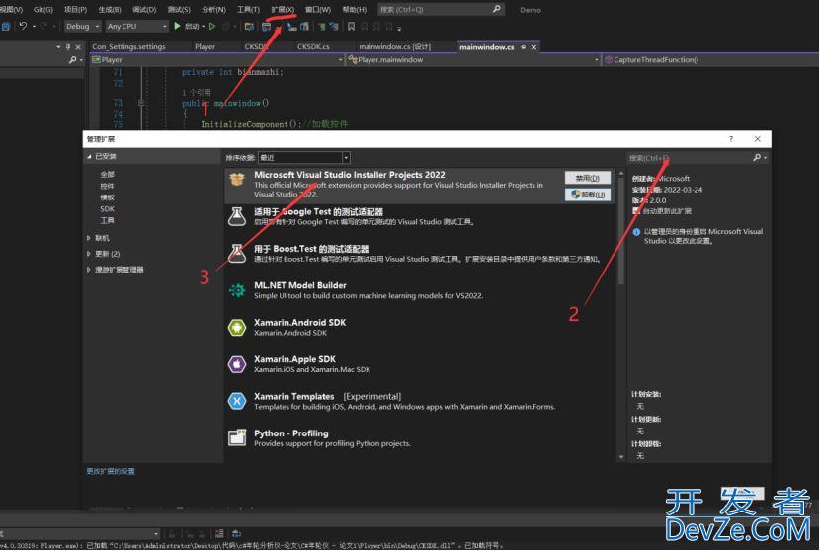Open the Player.mainwindow type dropdown
Image resolution: width=820 pixels, height=551 pixels.
473,60
